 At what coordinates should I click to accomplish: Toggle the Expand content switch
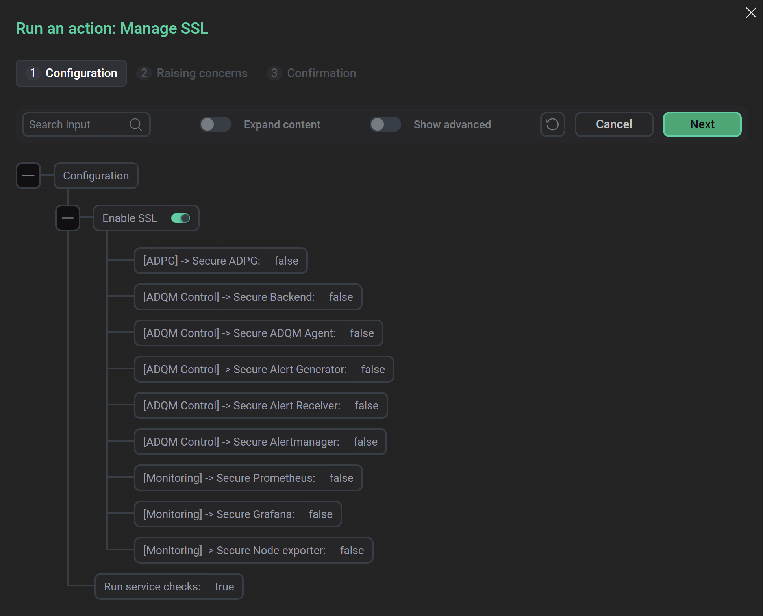click(215, 124)
